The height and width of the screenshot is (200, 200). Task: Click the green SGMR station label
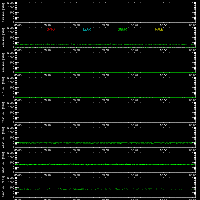122,29
